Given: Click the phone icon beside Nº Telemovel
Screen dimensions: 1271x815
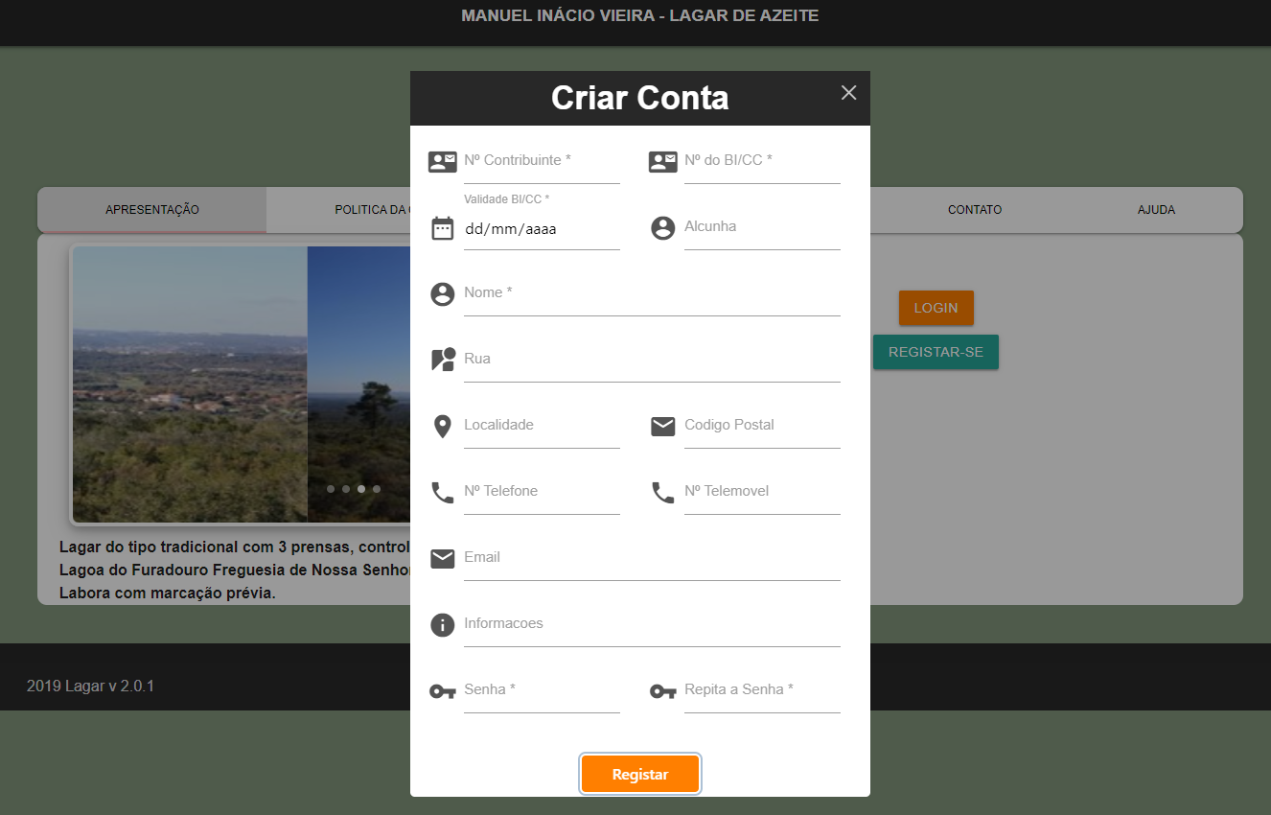Looking at the screenshot, I should coord(662,493).
